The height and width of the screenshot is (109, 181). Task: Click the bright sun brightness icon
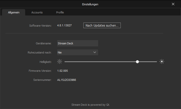(162, 62)
